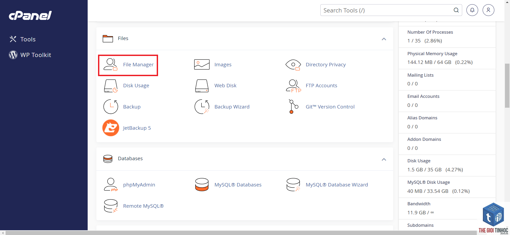Click the '144.12 MB / 64 GB' value

(429, 62)
